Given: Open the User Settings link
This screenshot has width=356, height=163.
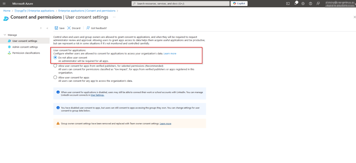Looking at the screenshot, I should pyautogui.click(x=98, y=95).
